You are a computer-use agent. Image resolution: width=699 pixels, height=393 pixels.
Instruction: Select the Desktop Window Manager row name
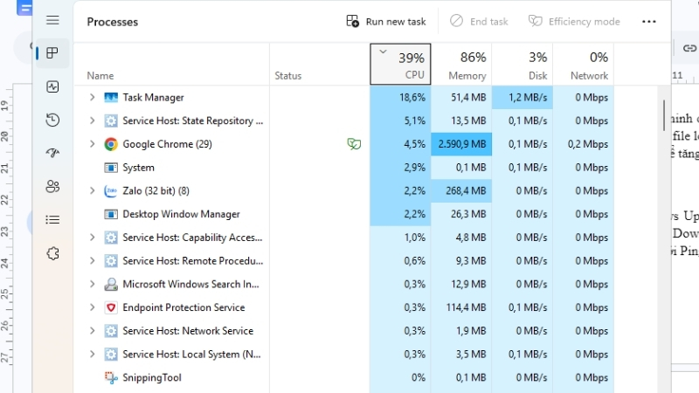click(x=182, y=214)
